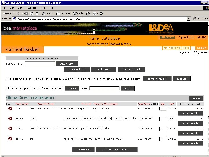
Task: Click add non catalogue items button
Action: (116, 149)
